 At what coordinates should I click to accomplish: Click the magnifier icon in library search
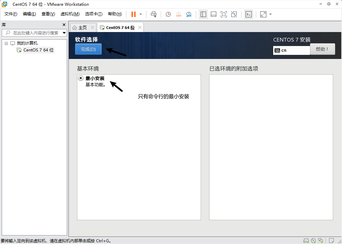[x=7, y=33]
